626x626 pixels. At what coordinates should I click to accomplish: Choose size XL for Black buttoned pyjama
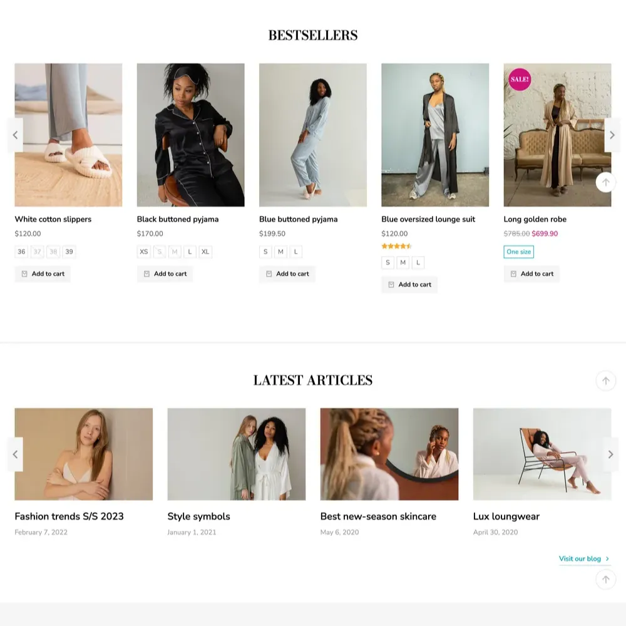(205, 252)
